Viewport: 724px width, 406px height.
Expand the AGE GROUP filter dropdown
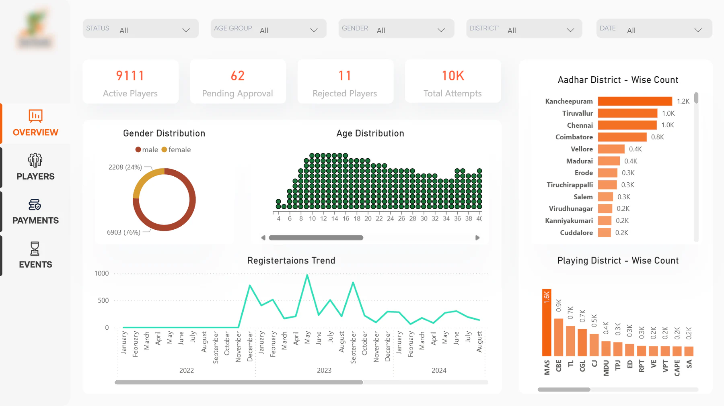tap(269, 29)
